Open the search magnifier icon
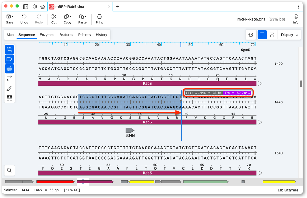 coord(9,170)
